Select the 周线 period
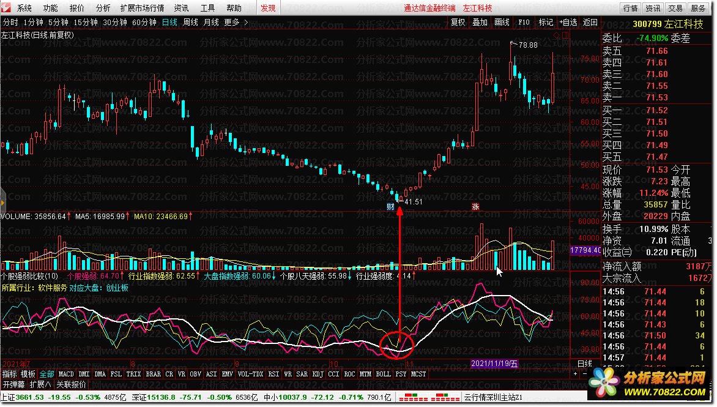Viewport: 717px width, 407px height. click(190, 22)
